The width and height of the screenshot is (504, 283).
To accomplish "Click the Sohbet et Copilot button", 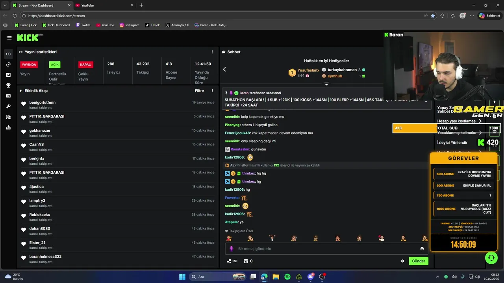I will pos(490,16).
